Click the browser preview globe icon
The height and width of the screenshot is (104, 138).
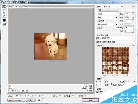point(39,100)
